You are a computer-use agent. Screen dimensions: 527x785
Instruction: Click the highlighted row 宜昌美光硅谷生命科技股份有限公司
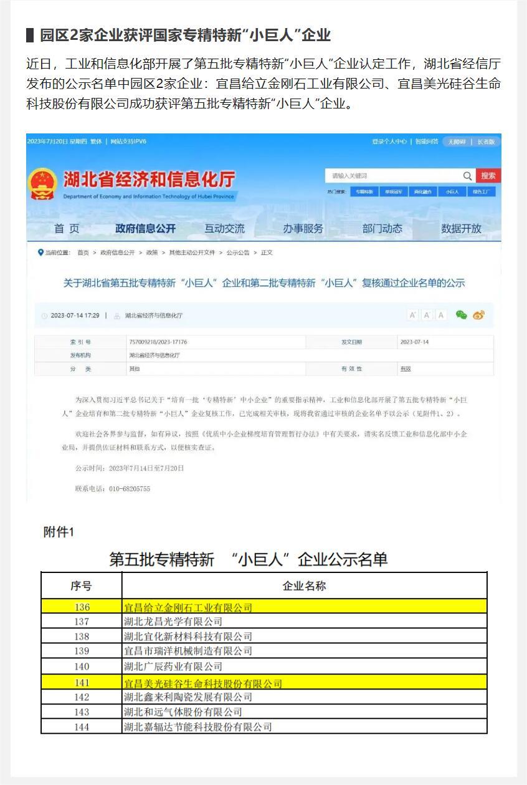[263, 682]
